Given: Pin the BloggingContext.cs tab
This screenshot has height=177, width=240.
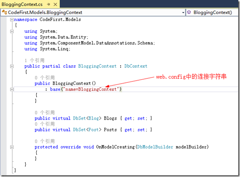Looking at the screenshot, I should [x=49, y=4].
